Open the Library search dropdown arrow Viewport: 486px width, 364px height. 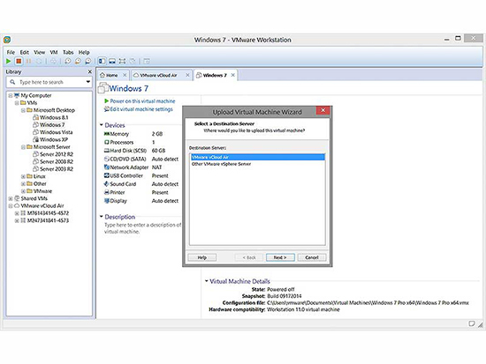(88, 82)
